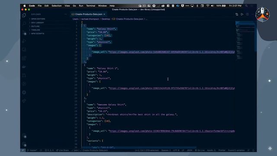Open the AirPlay display menu icon
This screenshot has width=277, height=156.
192,6
